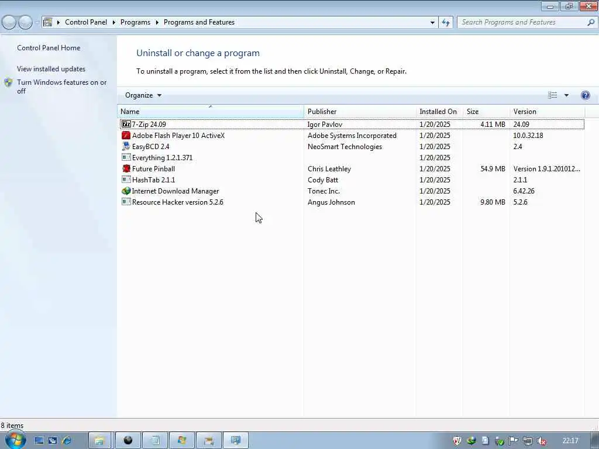Navigate to Programs breadcrumb
This screenshot has height=449, width=599.
pos(135,22)
